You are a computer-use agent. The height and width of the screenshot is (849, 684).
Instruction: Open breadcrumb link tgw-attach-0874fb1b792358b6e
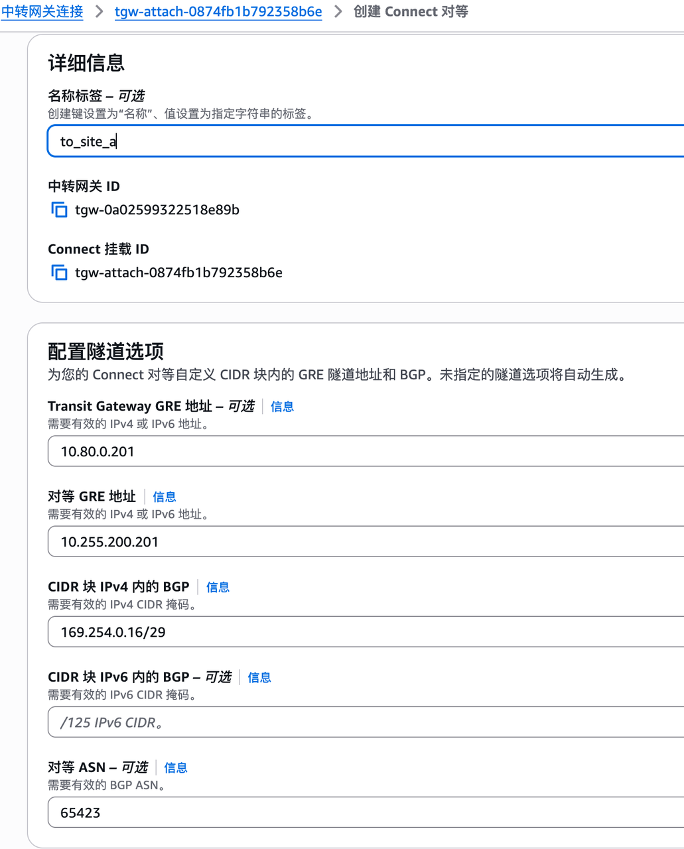pos(218,11)
